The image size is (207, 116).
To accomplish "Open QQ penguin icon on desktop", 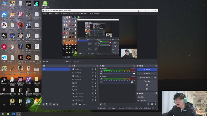I will click(x=4, y=26).
